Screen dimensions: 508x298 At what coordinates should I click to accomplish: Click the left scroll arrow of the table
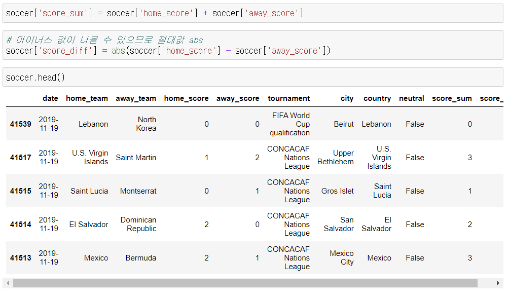pos(8,283)
